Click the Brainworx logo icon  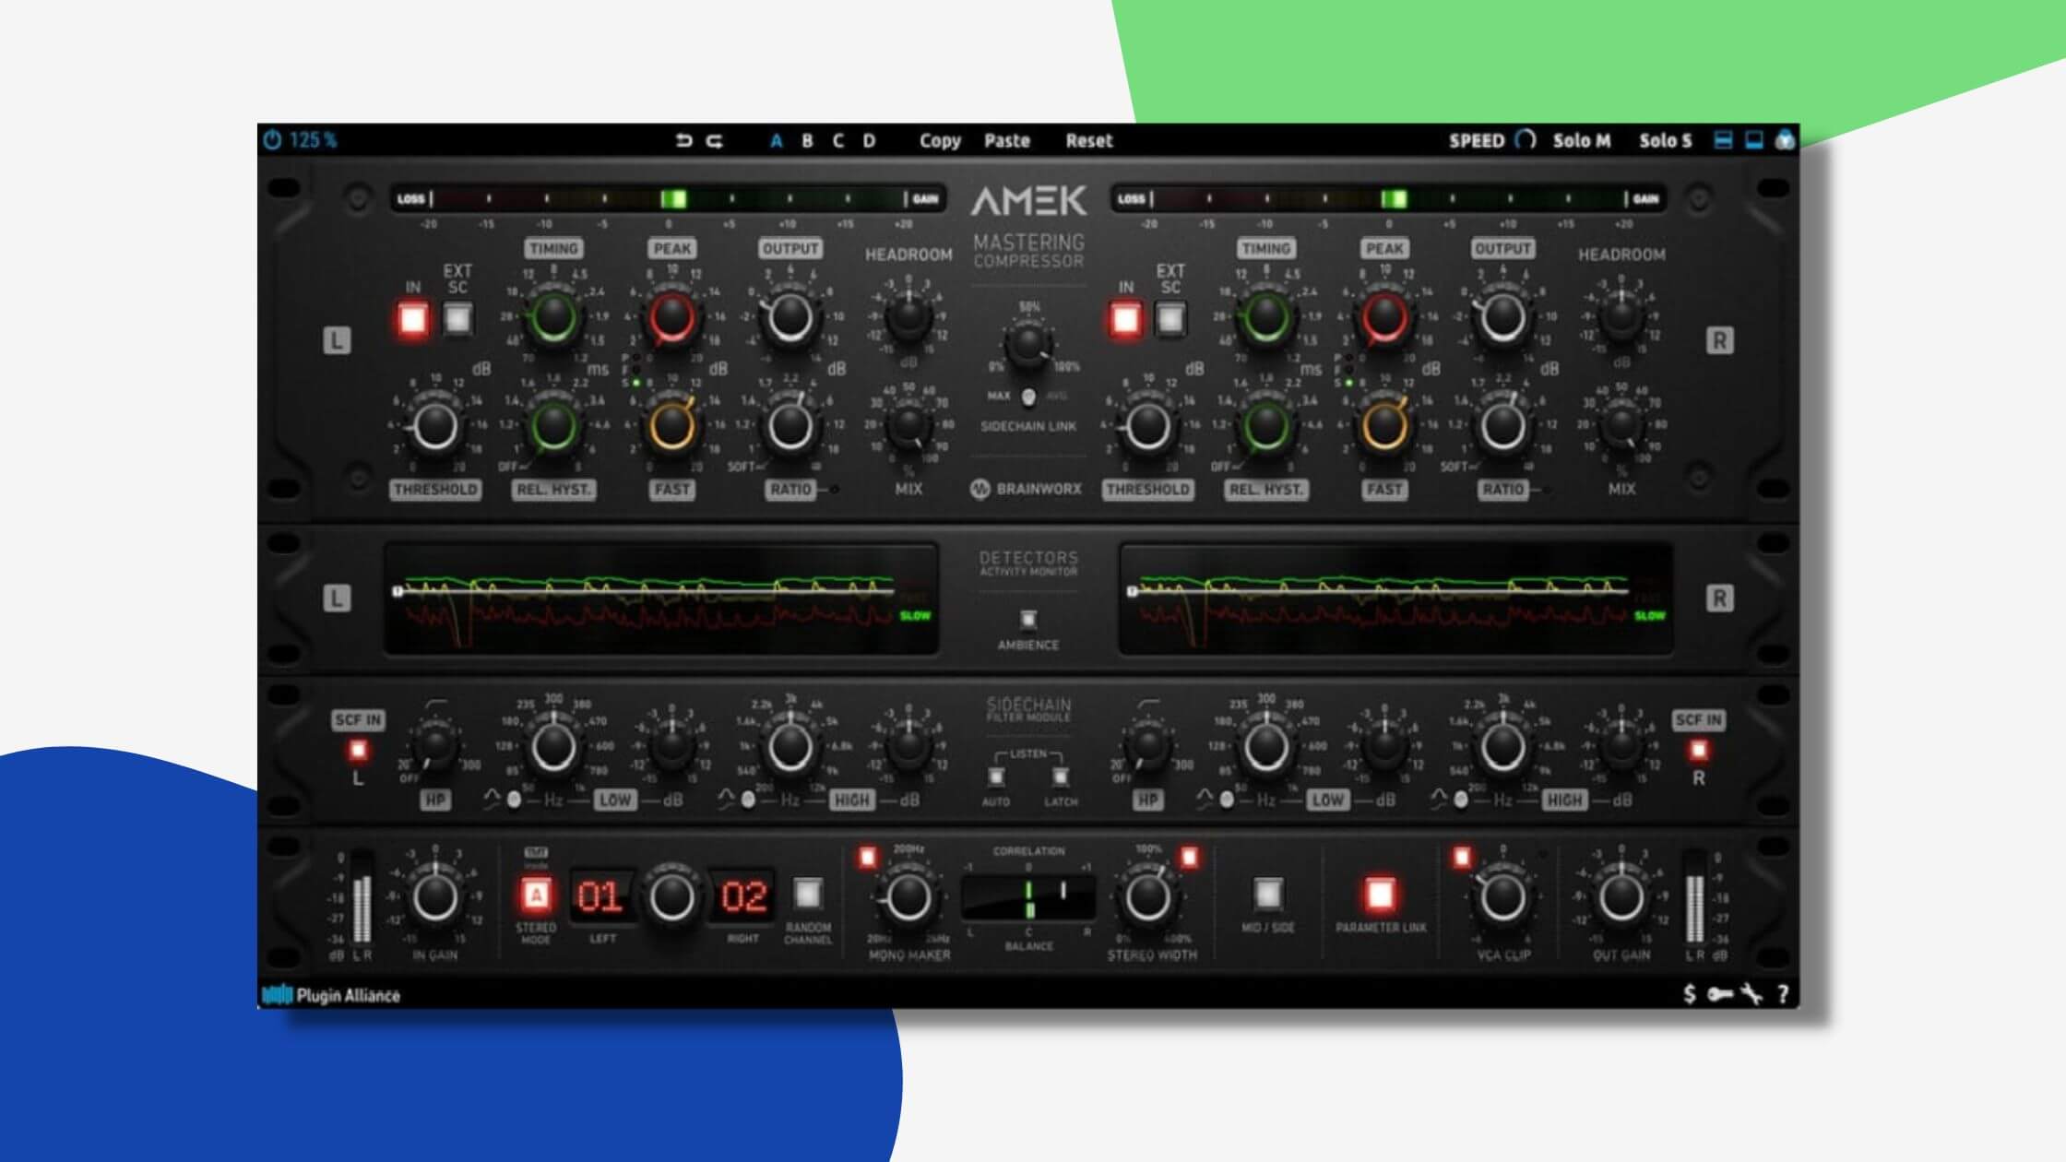coord(980,489)
